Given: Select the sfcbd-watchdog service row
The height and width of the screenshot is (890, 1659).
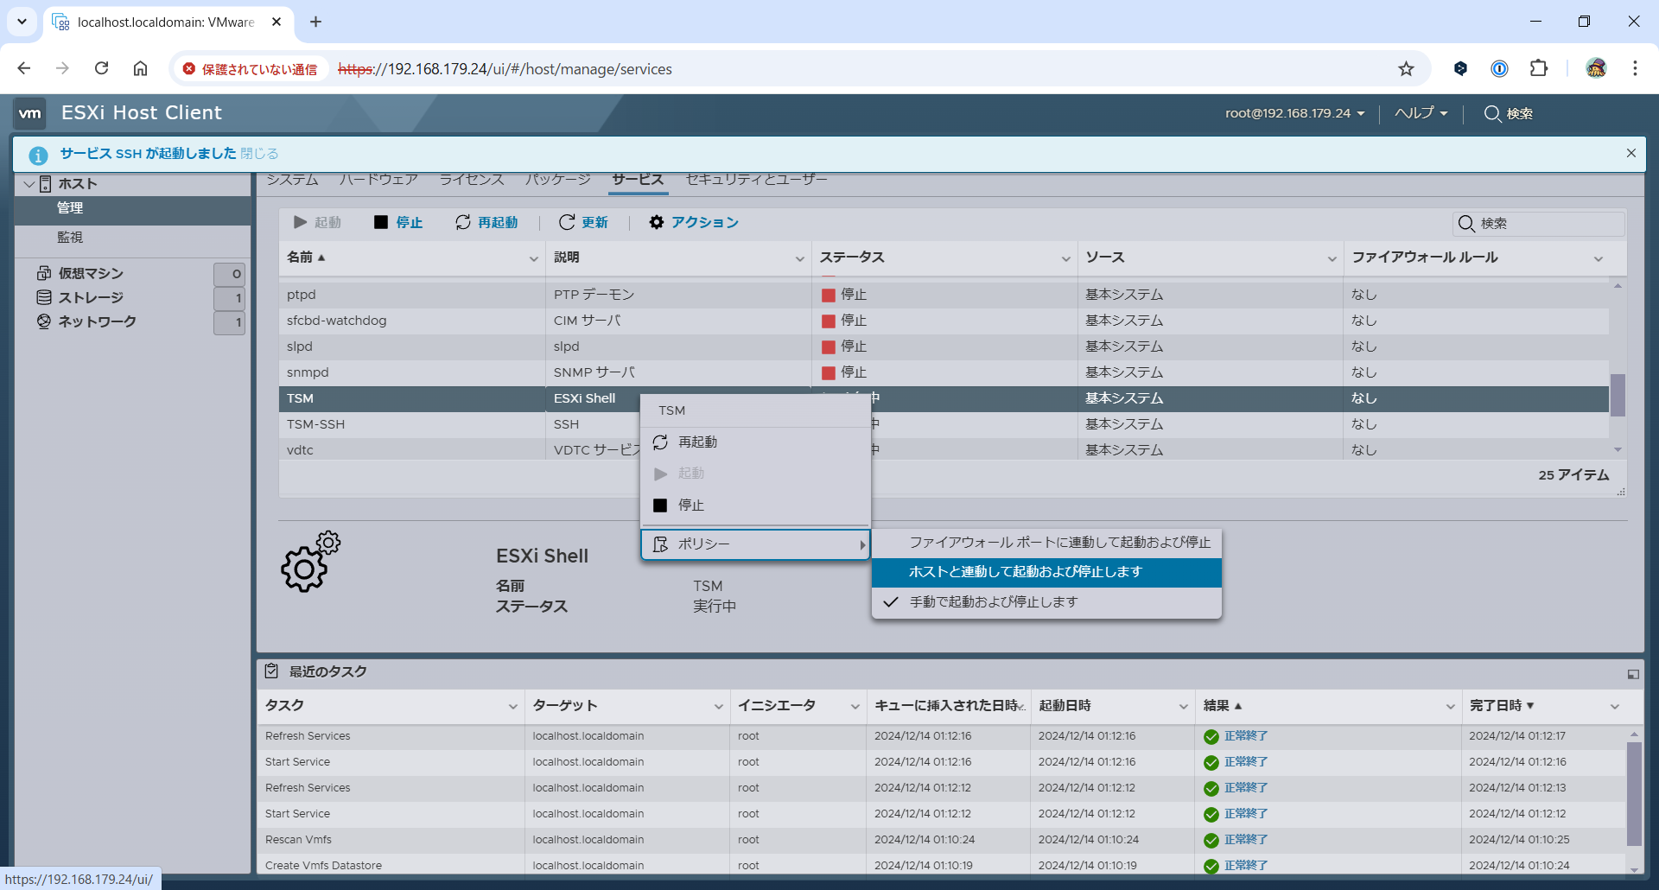Looking at the screenshot, I should [944, 321].
